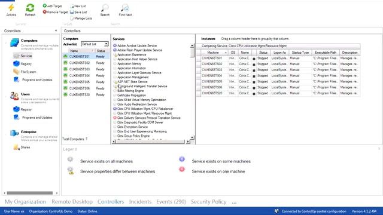Sort instances by Executable Path column
This screenshot has height=215, width=383.
click(326, 53)
